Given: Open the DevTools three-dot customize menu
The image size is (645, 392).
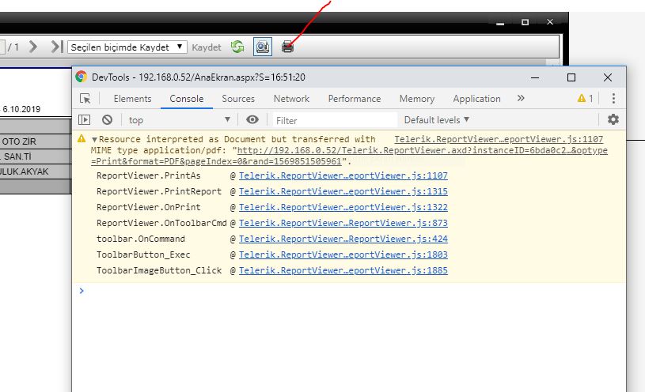Looking at the screenshot, I should 613,98.
